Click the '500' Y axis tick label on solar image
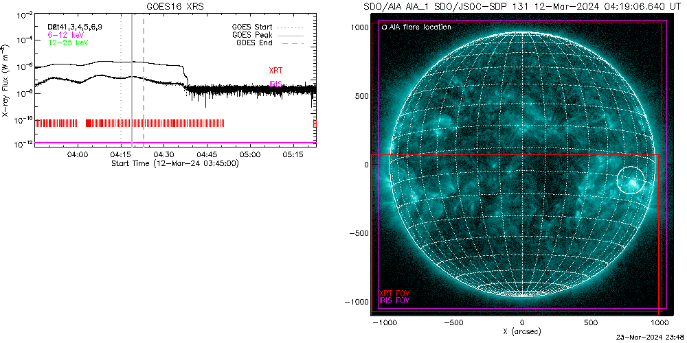This screenshot has width=687, height=343. coord(362,96)
